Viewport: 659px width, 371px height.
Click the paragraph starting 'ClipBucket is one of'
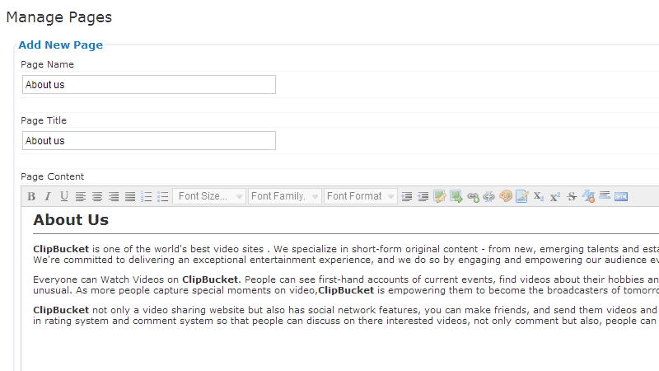346,255
